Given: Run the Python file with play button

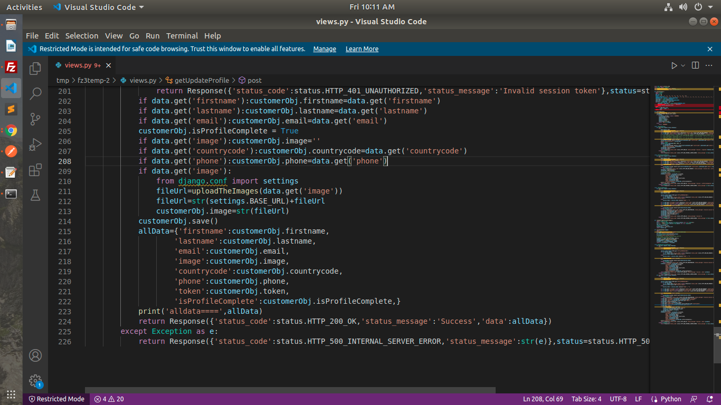Looking at the screenshot, I should coord(674,65).
